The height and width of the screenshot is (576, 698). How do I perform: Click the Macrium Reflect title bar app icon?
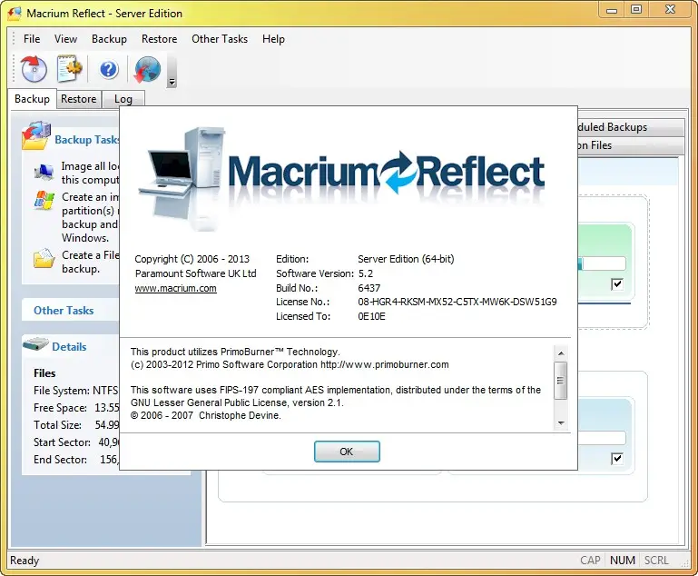pos(15,14)
